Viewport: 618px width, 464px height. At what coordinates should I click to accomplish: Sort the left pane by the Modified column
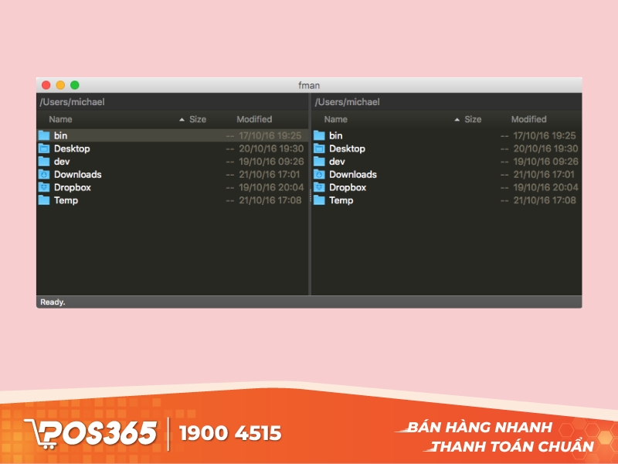[254, 119]
